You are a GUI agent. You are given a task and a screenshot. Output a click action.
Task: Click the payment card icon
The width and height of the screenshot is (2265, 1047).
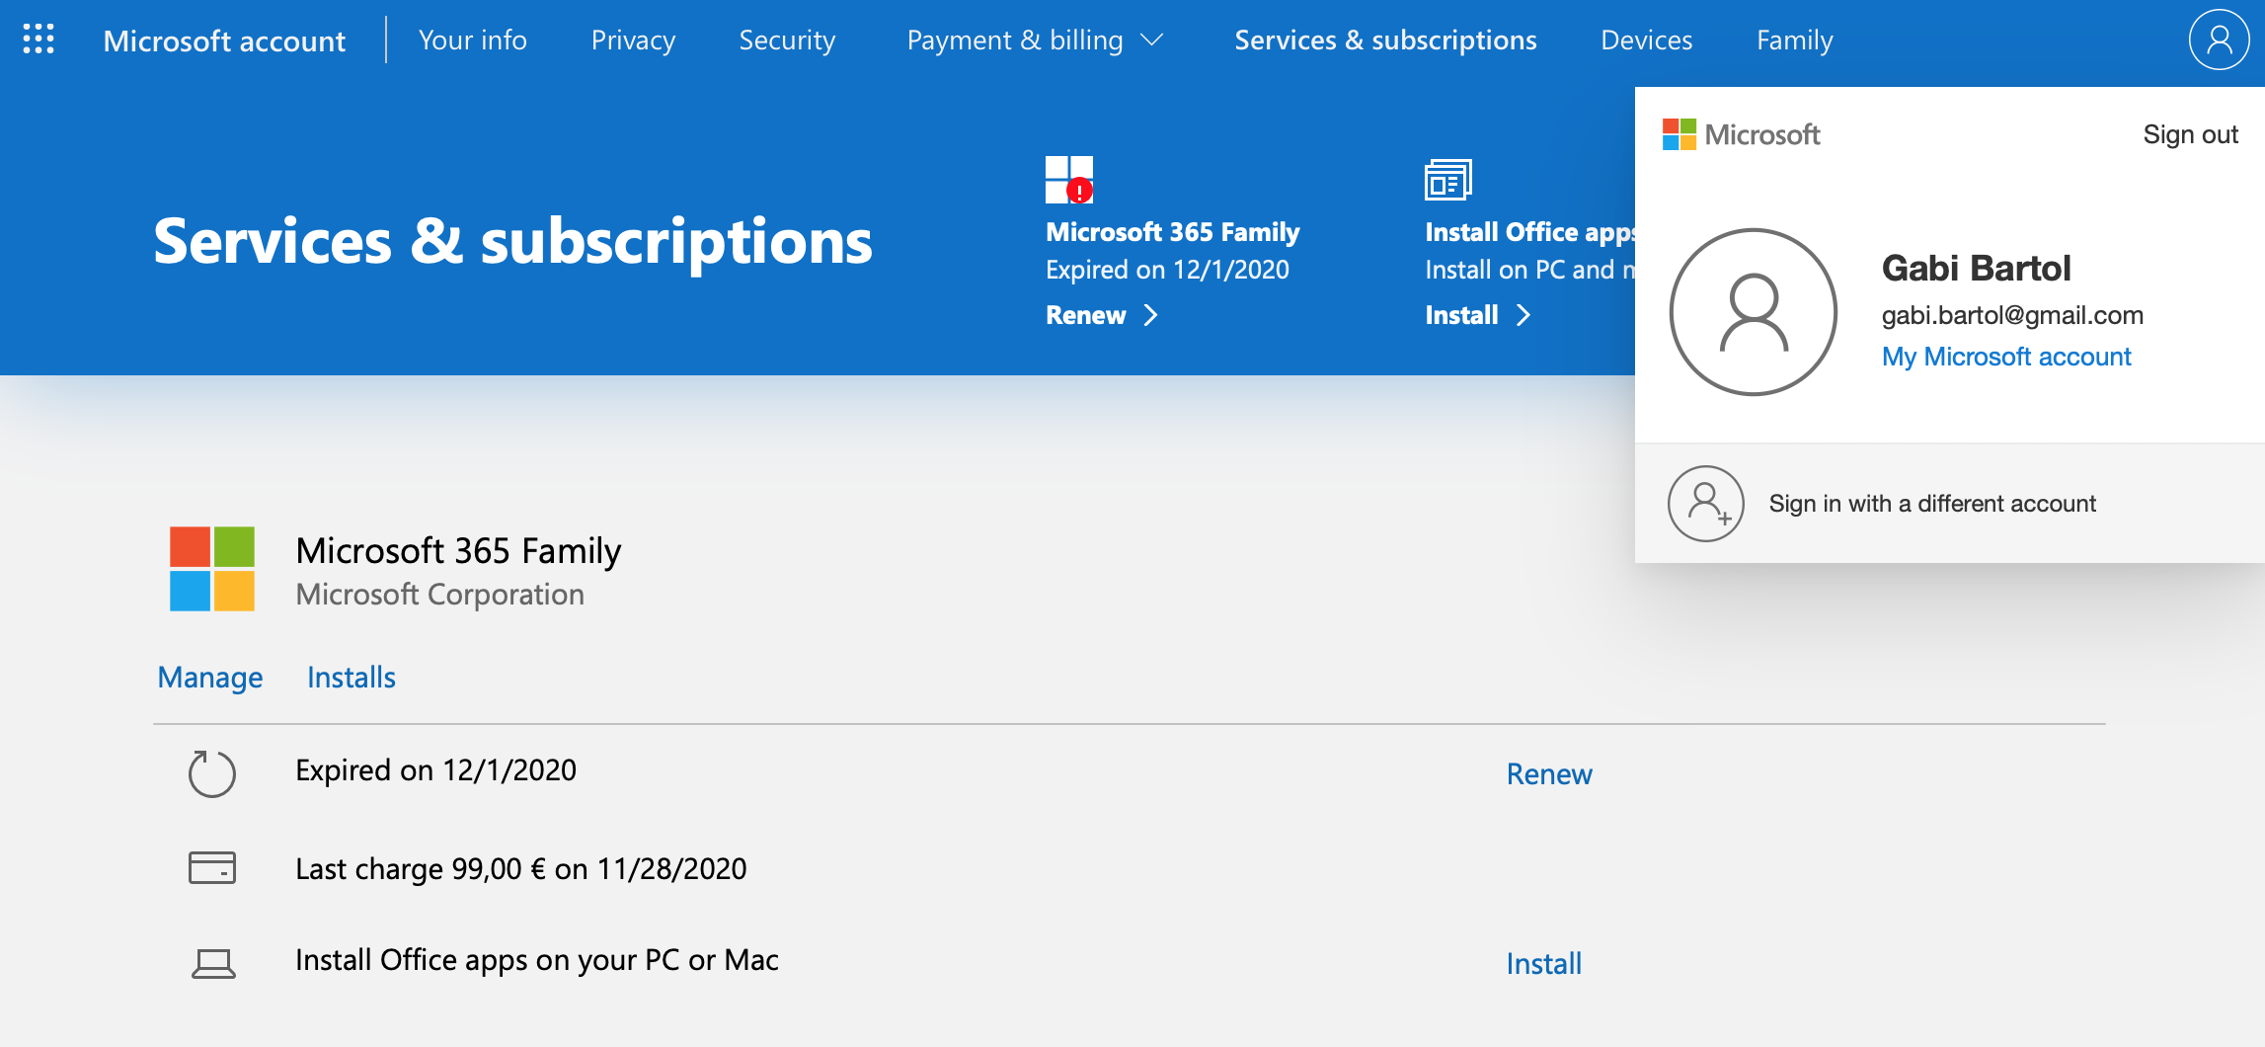click(x=210, y=868)
